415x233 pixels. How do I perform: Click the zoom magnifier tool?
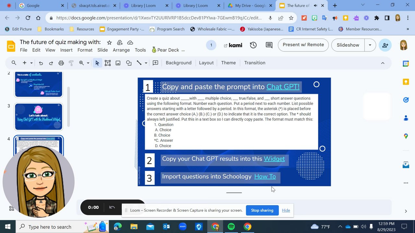tap(81, 63)
